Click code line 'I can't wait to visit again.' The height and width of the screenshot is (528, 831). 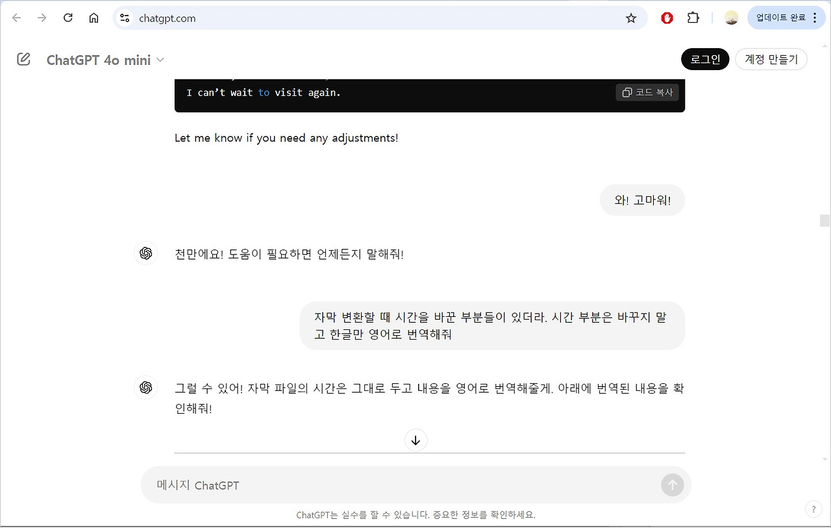(x=264, y=92)
